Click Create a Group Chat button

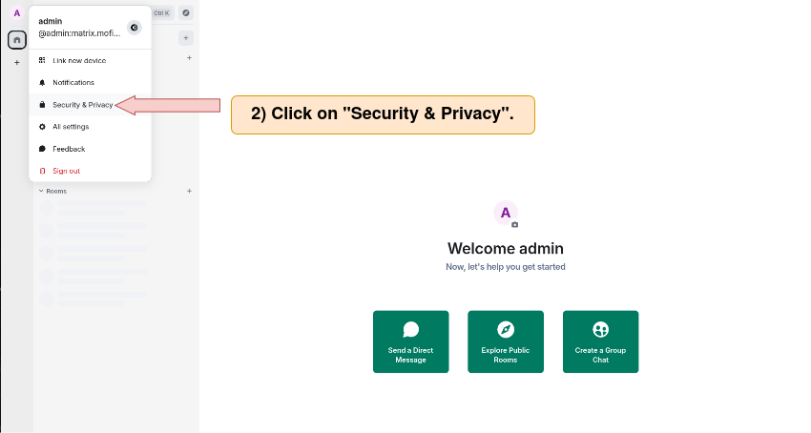[600, 341]
